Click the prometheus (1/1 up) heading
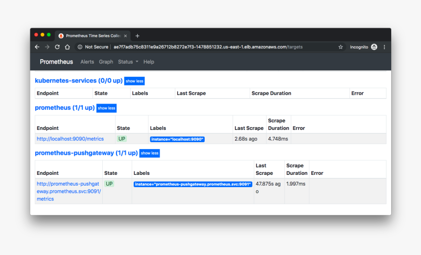The width and height of the screenshot is (421, 255). [65, 107]
